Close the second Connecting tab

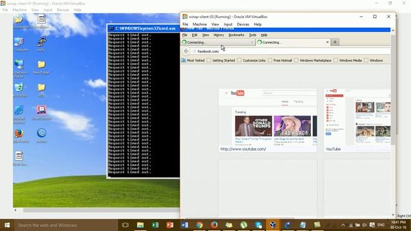pos(328,42)
